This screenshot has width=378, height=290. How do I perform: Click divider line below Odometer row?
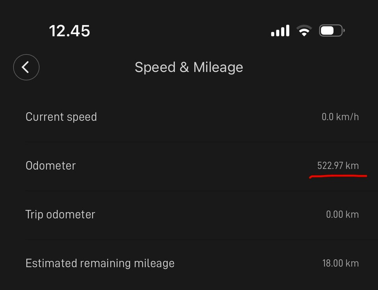(x=197, y=191)
